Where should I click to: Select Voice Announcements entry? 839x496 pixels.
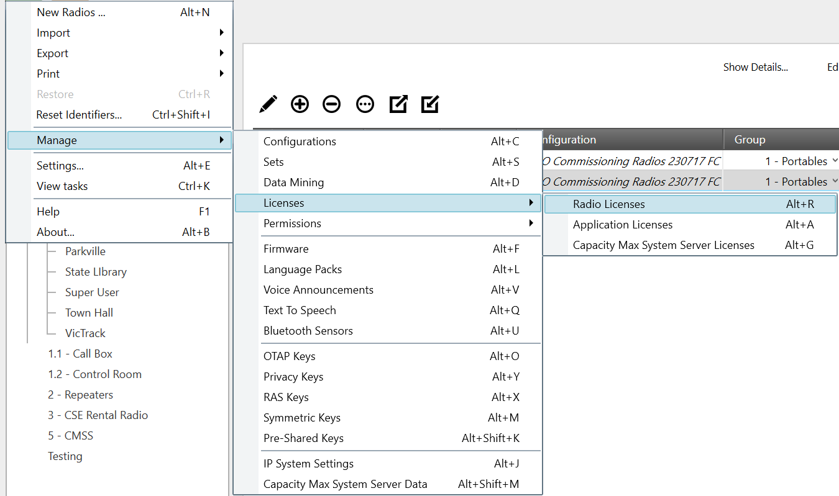pos(388,290)
